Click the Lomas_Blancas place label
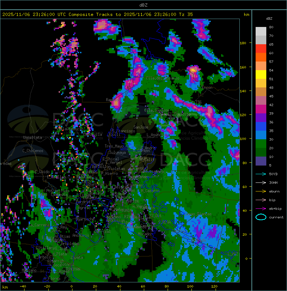 coord(198,214)
